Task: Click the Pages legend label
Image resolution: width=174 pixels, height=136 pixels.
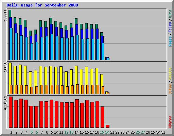Action: [x=170, y=41]
